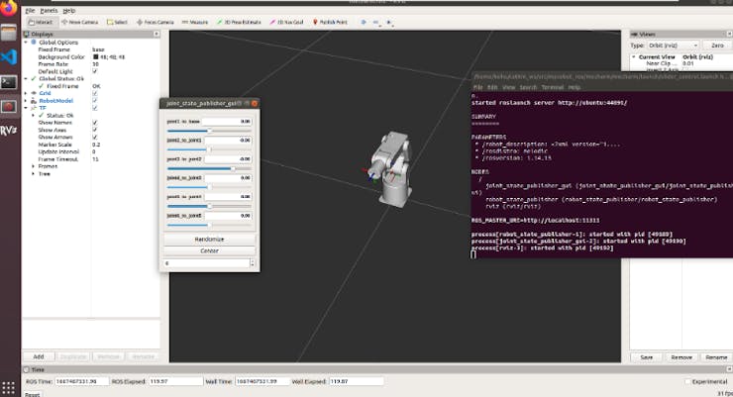Select the 2D Pose Estimate tool

(x=238, y=20)
